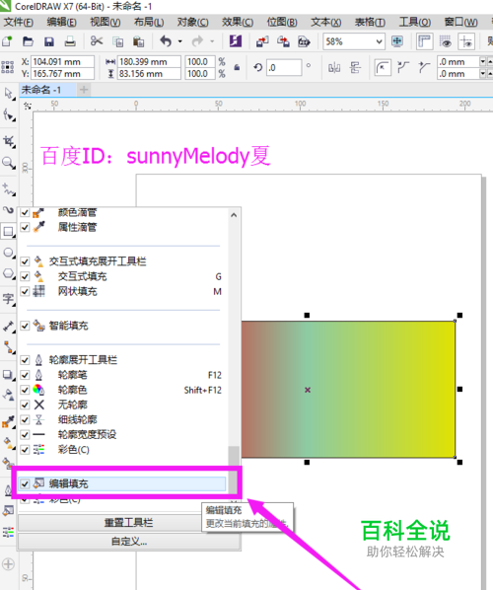Click the Open folder icon
Viewport: 493px width, 590px height.
(28, 41)
